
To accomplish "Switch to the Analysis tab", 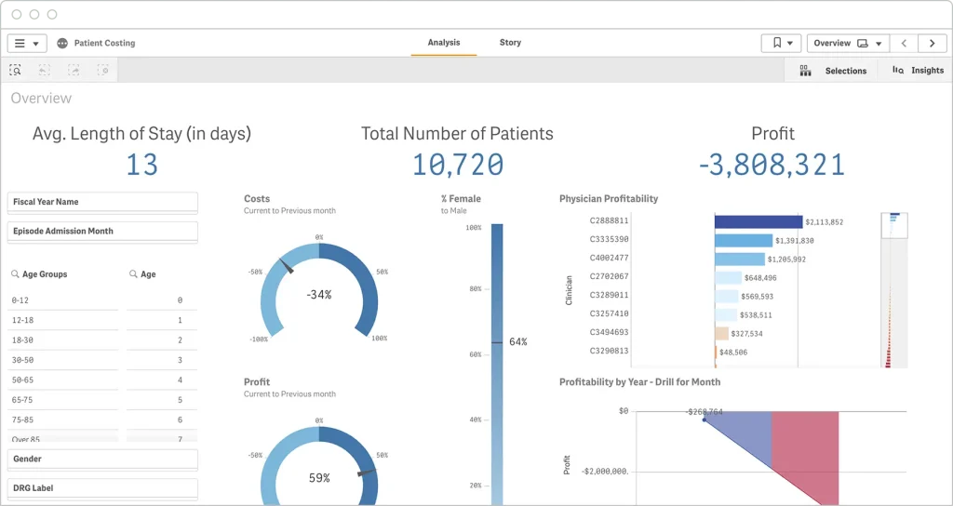I will (x=444, y=43).
